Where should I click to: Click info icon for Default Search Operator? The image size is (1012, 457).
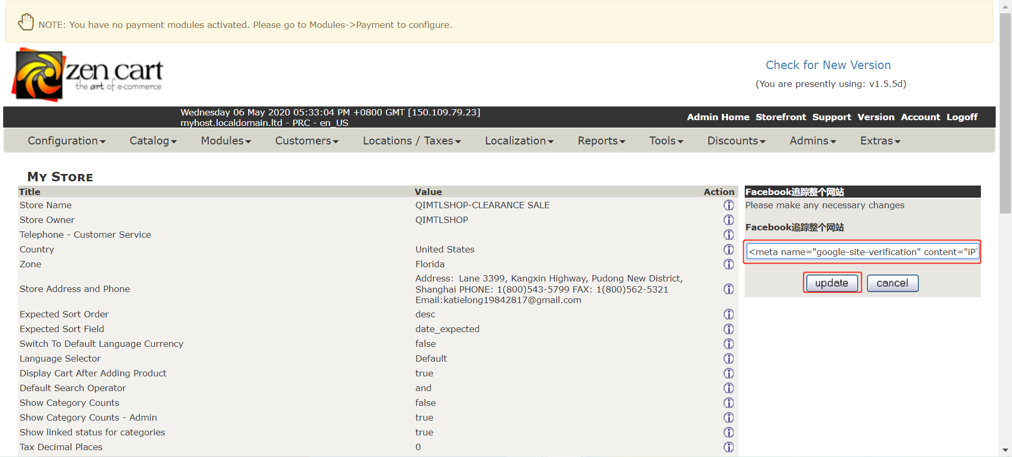pyautogui.click(x=728, y=388)
